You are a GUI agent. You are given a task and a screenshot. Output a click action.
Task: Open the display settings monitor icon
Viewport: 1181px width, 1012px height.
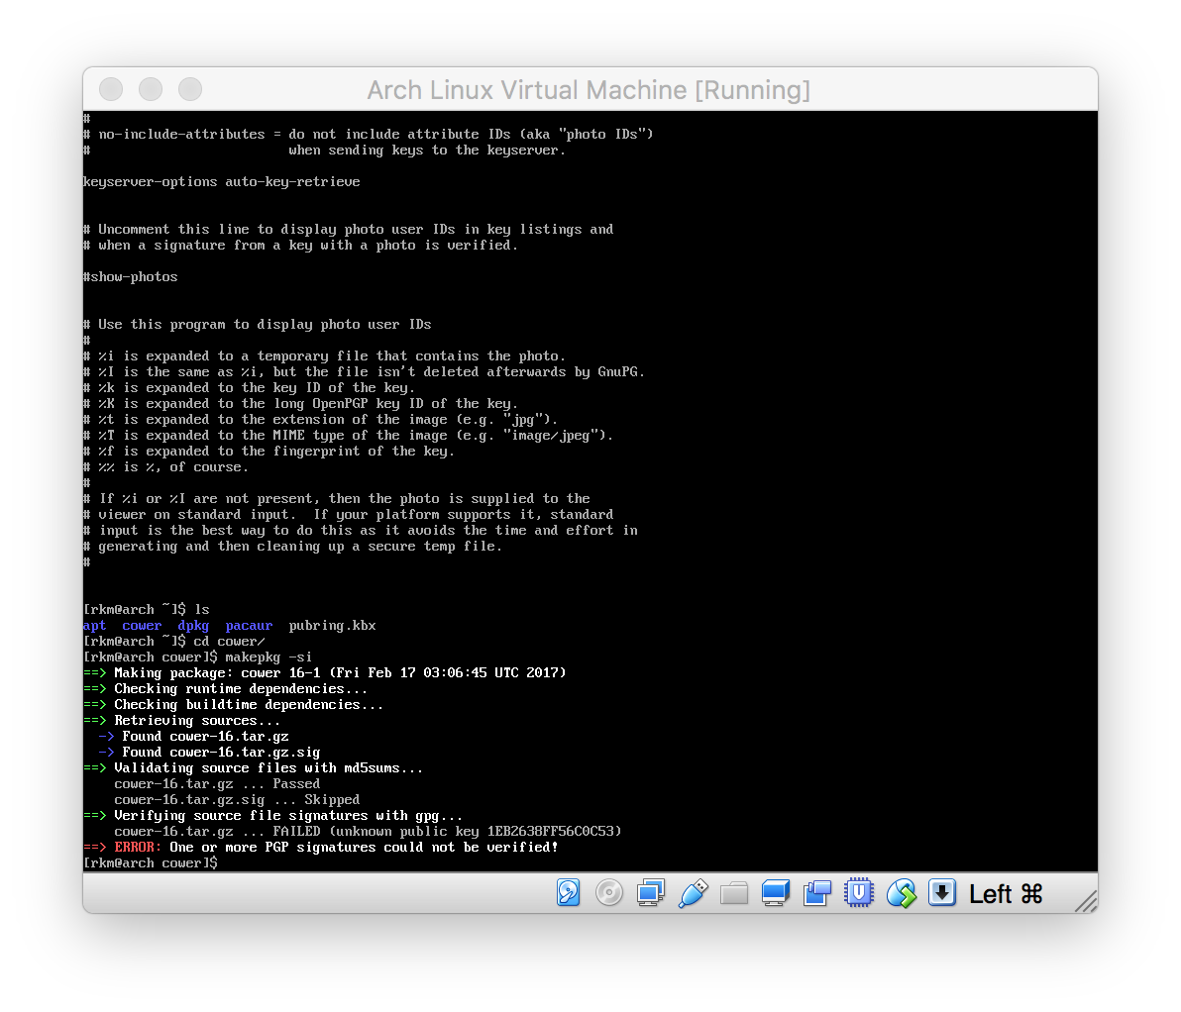point(775,893)
